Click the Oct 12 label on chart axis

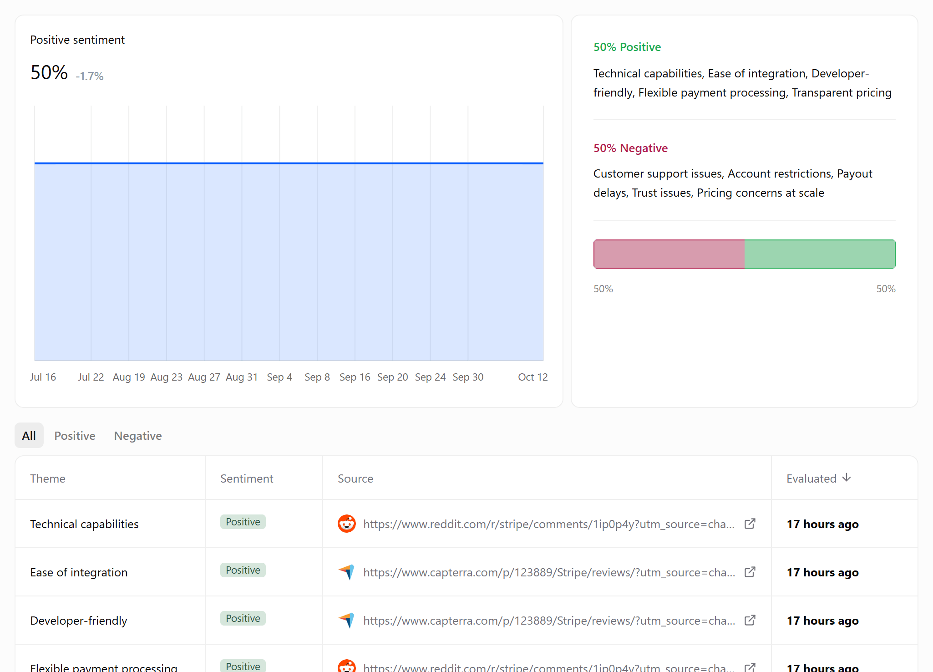pos(533,377)
